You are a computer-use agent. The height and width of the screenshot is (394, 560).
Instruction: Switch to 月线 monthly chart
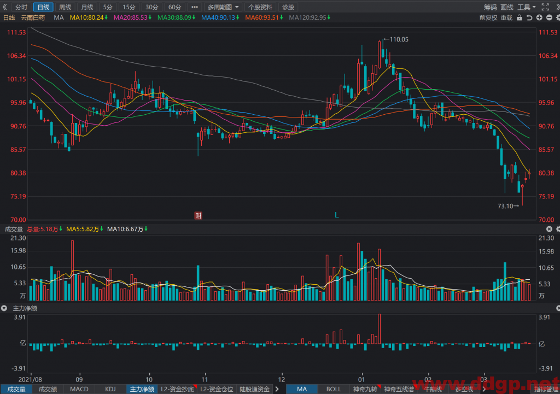[x=87, y=7]
